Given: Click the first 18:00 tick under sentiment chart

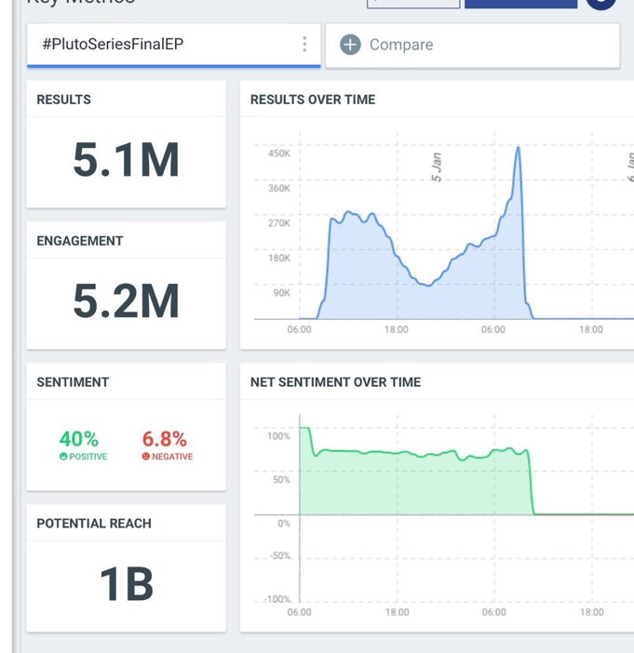Looking at the screenshot, I should coord(397,613).
